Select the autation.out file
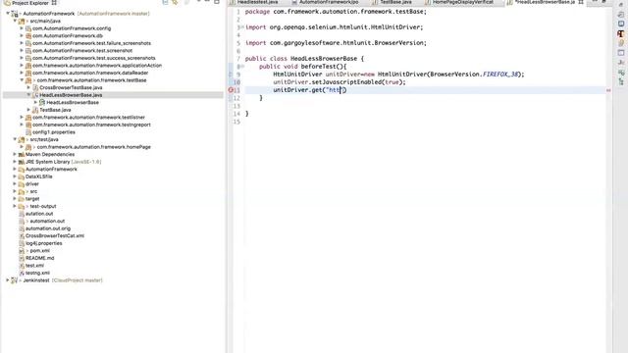Image resolution: width=628 pixels, height=353 pixels. click(39, 214)
